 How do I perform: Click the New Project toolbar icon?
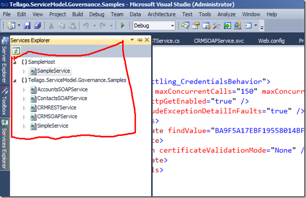click(x=11, y=25)
